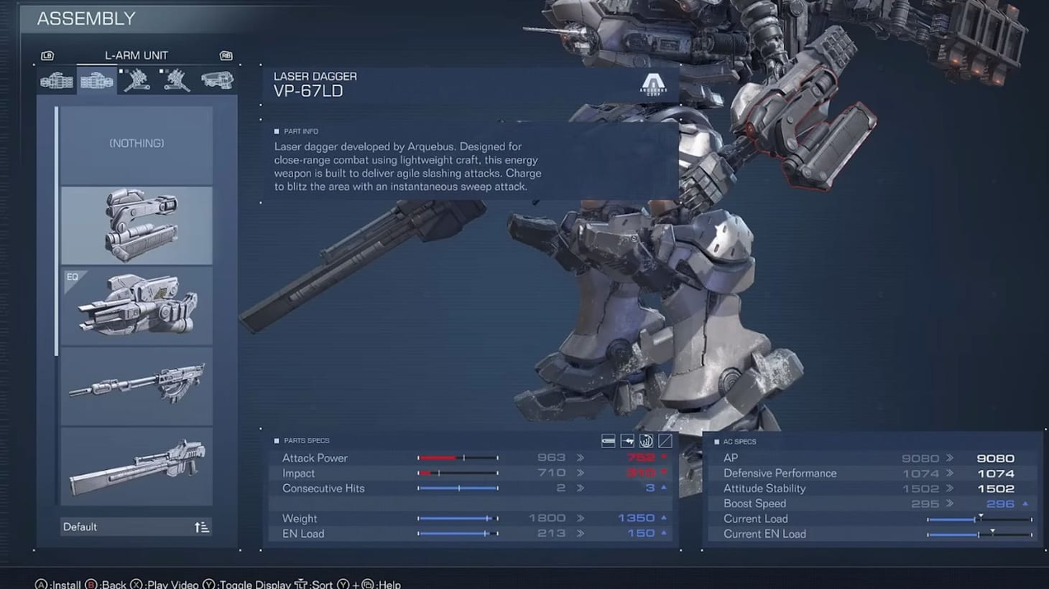
Task: Click the L-ARM UNIT tab header
Action: [x=137, y=55]
